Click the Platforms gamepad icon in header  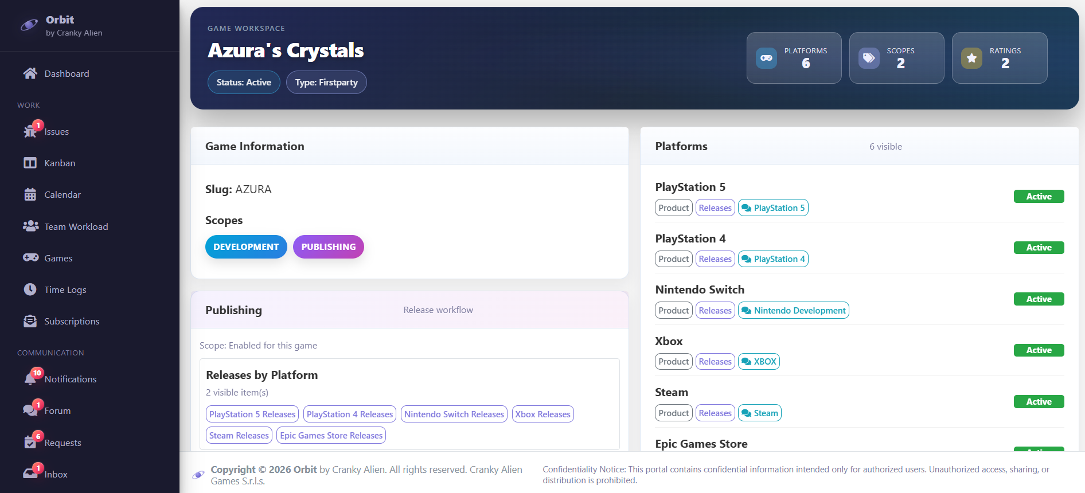click(x=766, y=58)
